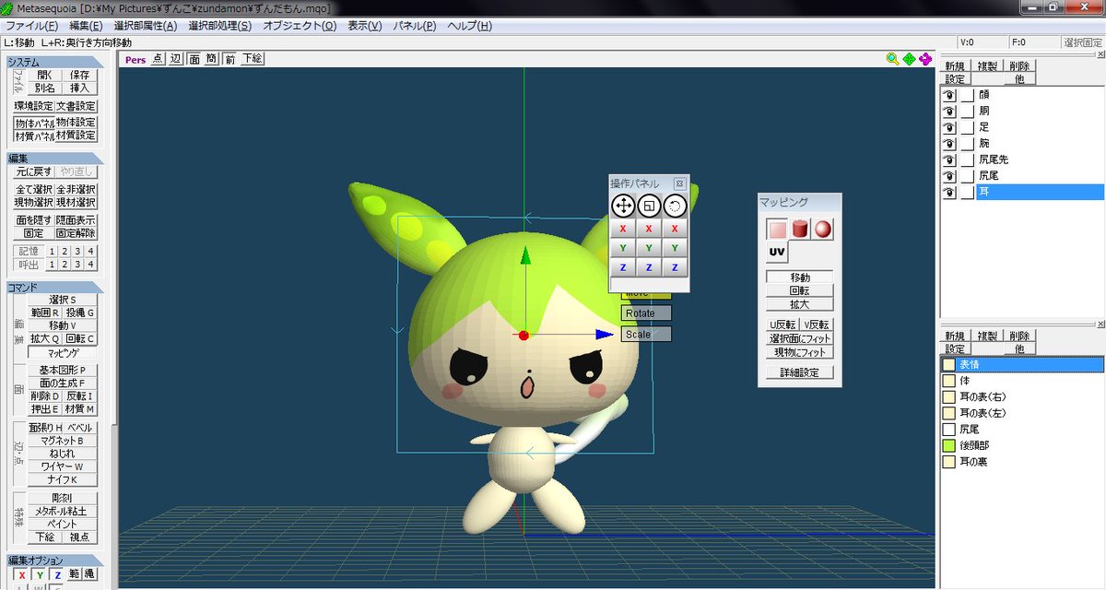Toggle Y axis in 編集オプション
Viewport: 1106px width, 590px height.
pyautogui.click(x=39, y=575)
